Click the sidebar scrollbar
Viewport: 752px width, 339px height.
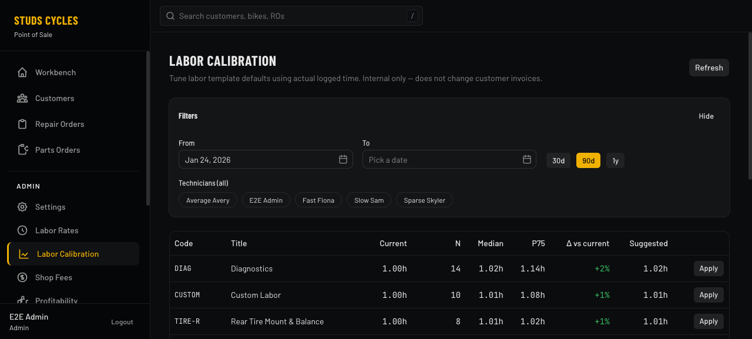pos(148,128)
